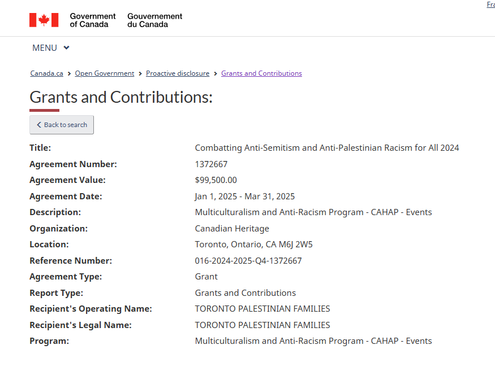This screenshot has height=380, width=495.
Task: Click the Government of Canada wordmark
Action: click(93, 20)
